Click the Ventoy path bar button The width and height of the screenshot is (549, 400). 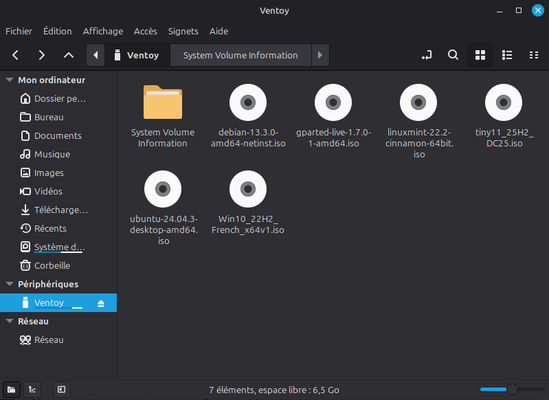137,55
